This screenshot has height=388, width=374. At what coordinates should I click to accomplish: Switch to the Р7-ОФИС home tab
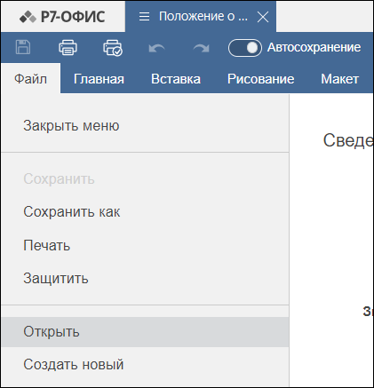tap(62, 16)
